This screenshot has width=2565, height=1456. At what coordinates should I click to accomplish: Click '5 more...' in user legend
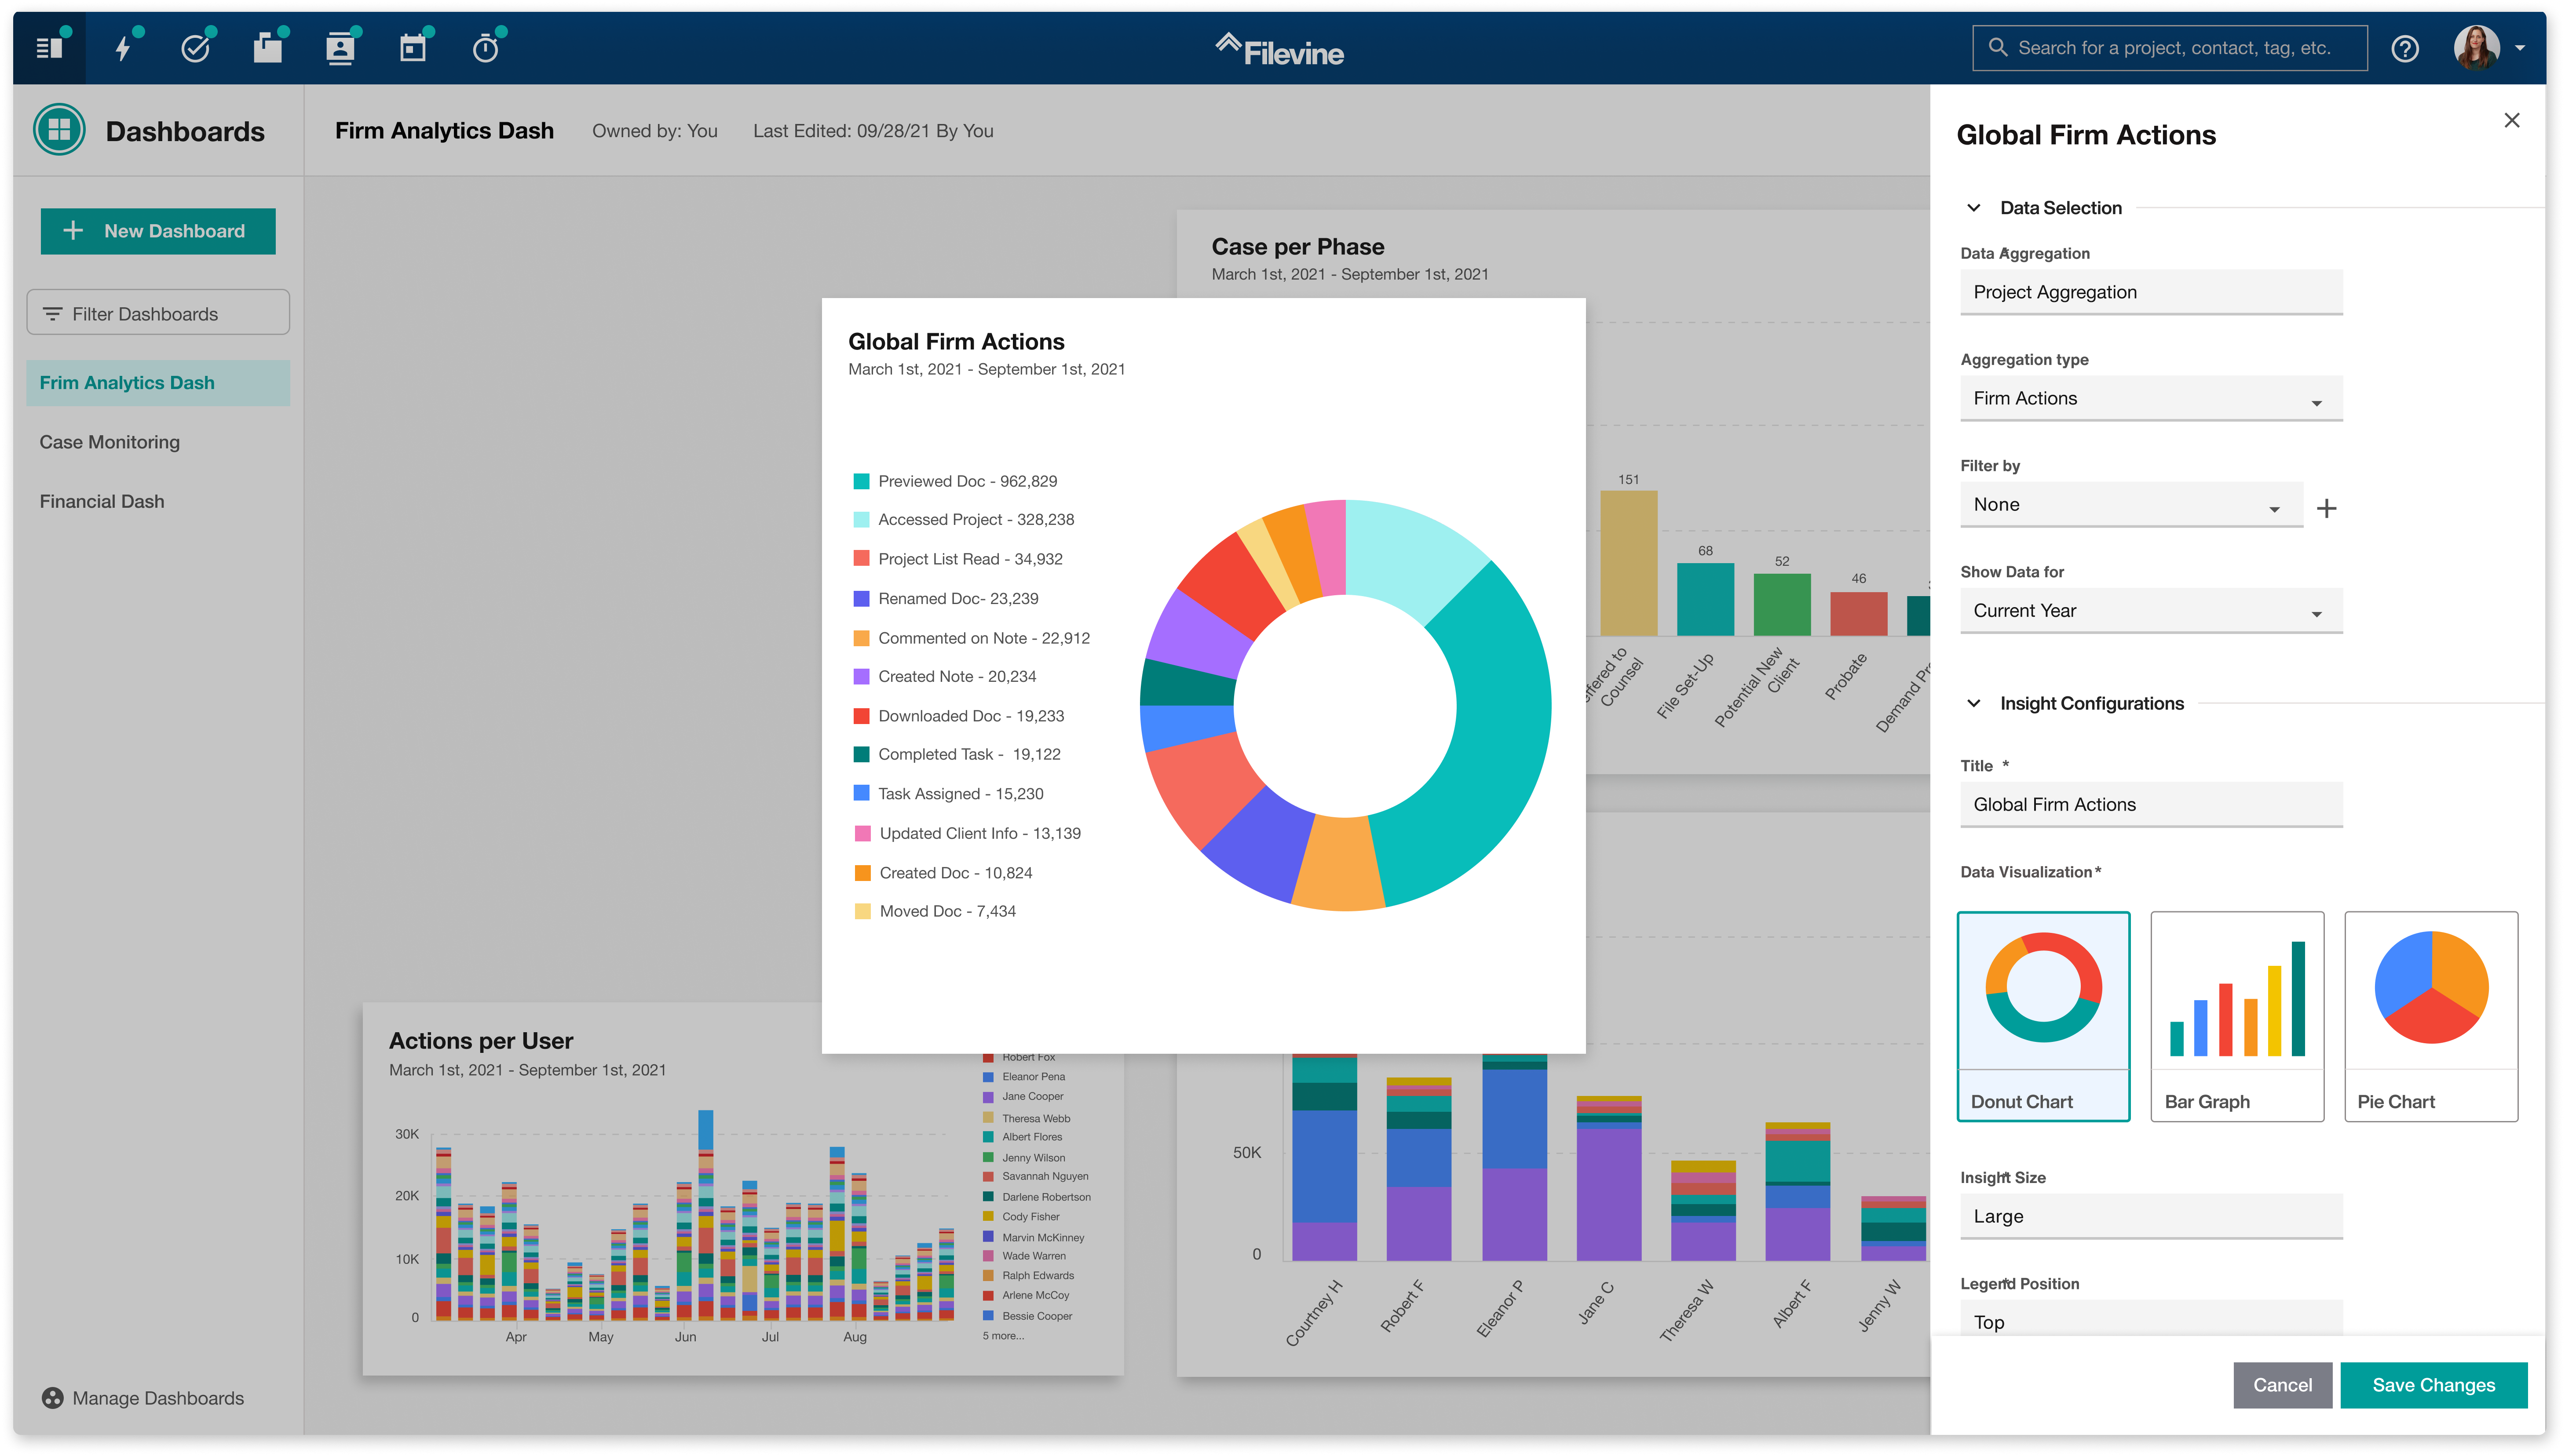pos(1003,1336)
